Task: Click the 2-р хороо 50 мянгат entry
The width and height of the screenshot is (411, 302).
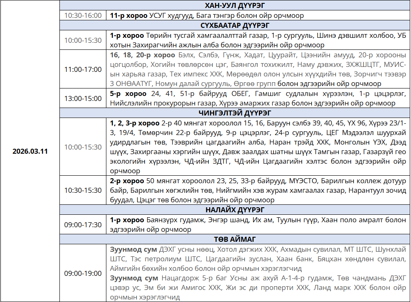Action: [258, 190]
